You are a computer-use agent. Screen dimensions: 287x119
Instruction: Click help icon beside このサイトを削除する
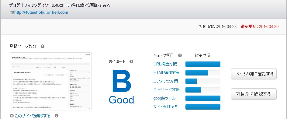57,116
